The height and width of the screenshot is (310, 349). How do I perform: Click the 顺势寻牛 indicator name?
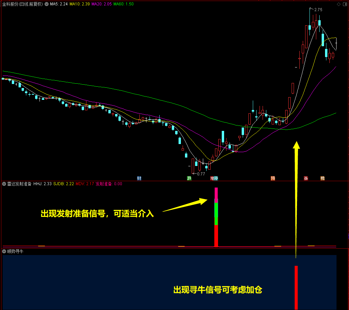tap(15, 251)
